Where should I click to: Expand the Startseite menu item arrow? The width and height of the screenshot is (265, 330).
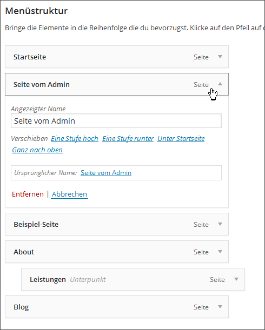coord(220,57)
